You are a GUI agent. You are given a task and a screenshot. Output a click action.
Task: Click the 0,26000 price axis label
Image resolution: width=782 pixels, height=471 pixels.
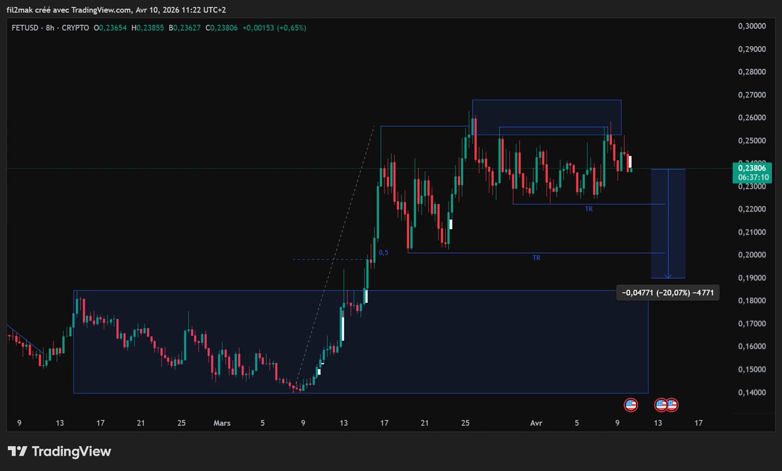pyautogui.click(x=751, y=118)
